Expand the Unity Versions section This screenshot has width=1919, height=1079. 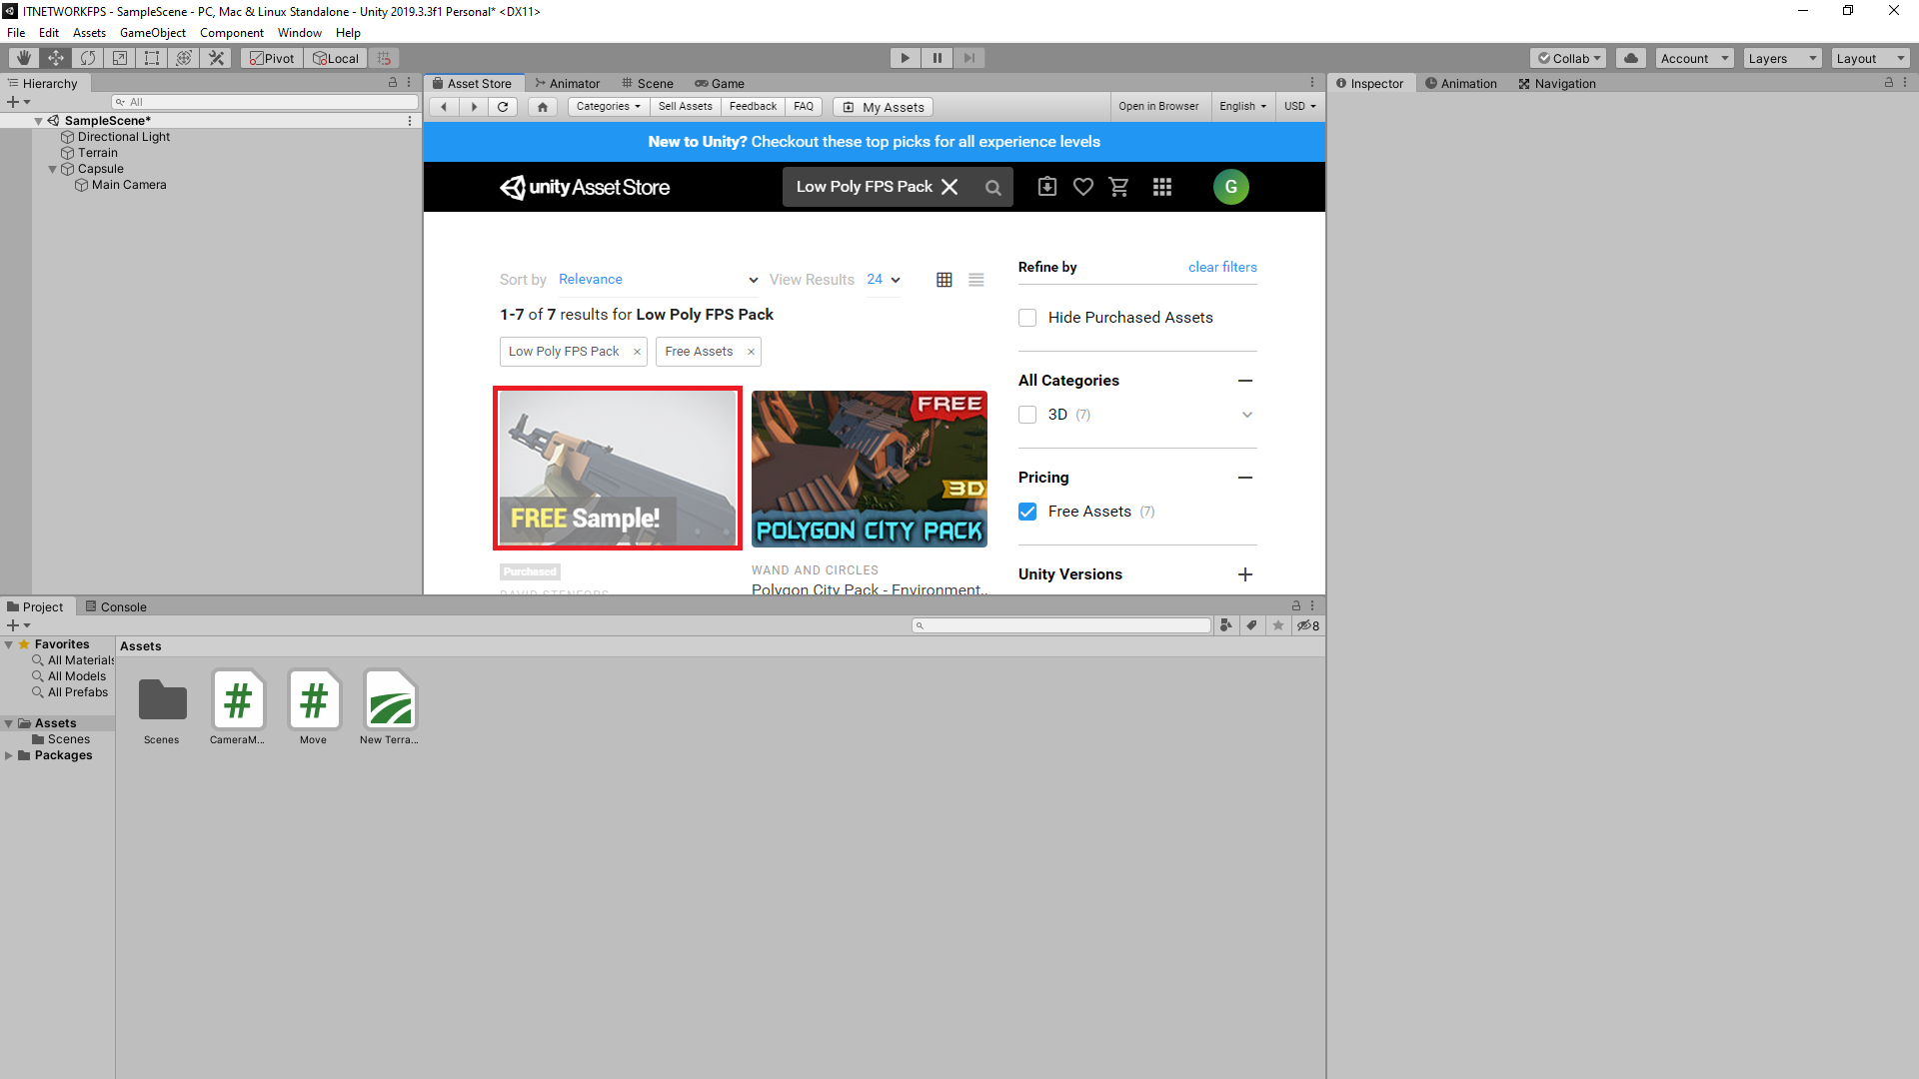point(1245,574)
